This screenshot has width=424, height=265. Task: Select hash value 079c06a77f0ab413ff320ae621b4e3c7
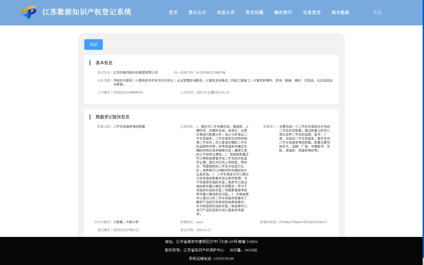point(303,222)
